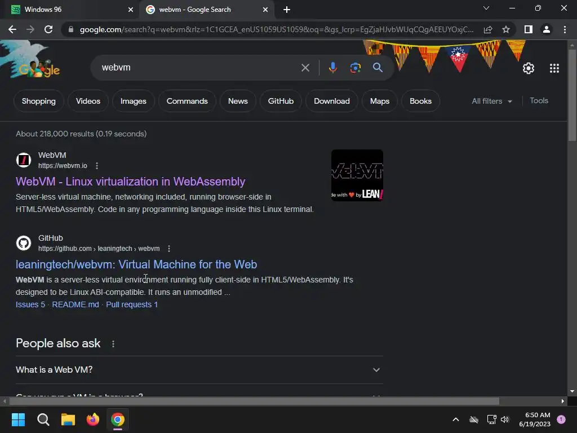
Task: Open more options for WebVM result
Action: (97, 166)
